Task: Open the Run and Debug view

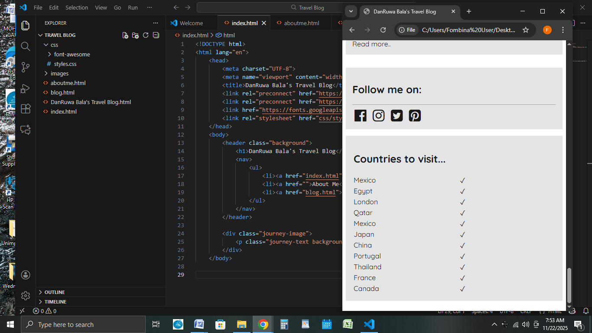Action: pyautogui.click(x=26, y=88)
